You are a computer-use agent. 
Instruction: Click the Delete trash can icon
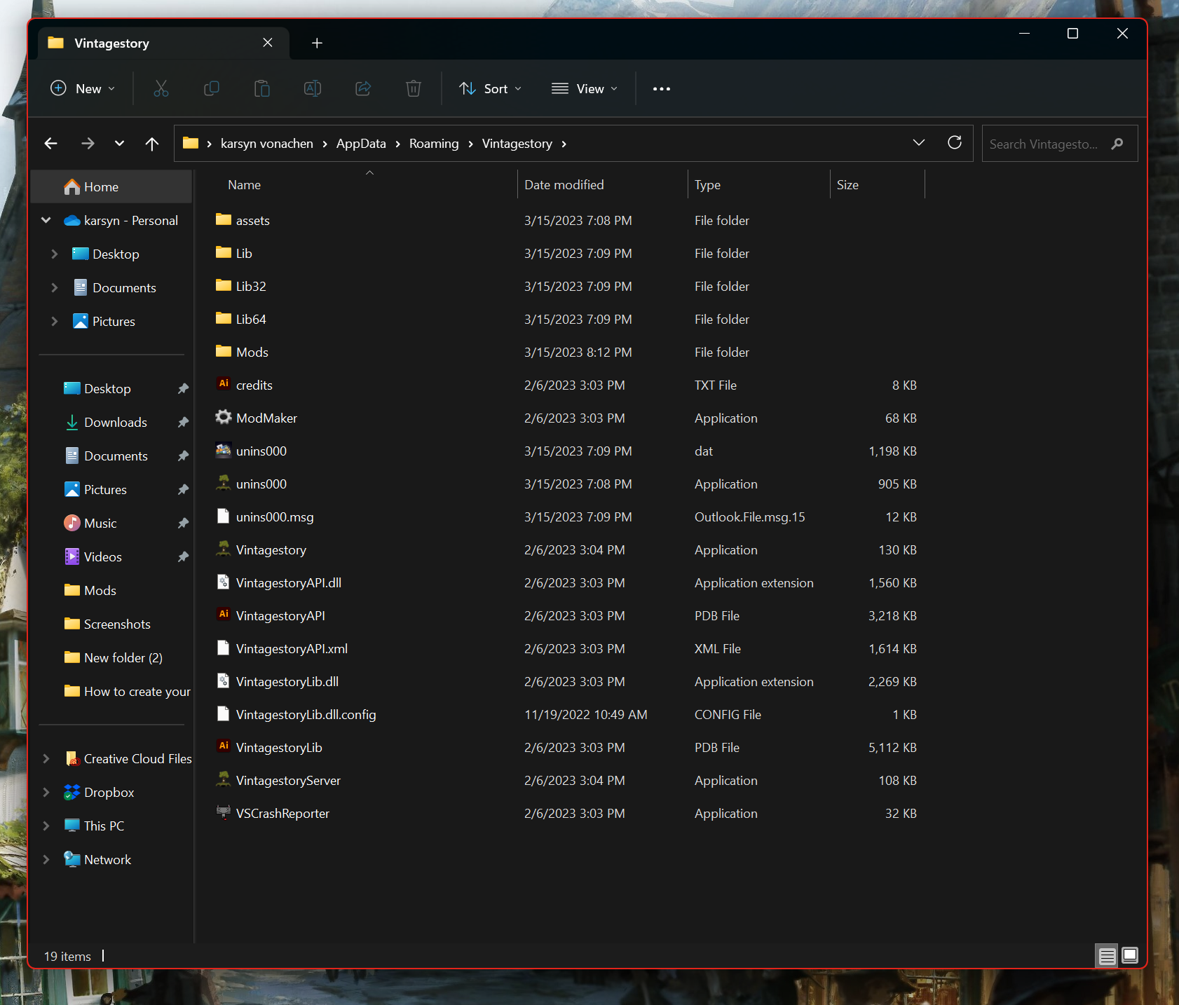pyautogui.click(x=414, y=89)
